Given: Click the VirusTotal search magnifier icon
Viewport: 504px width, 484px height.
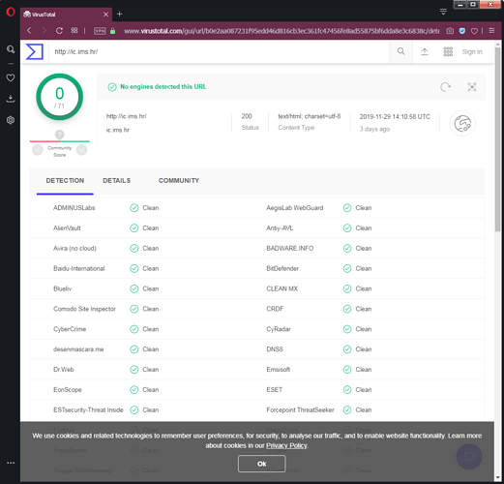Looking at the screenshot, I should pyautogui.click(x=400, y=51).
